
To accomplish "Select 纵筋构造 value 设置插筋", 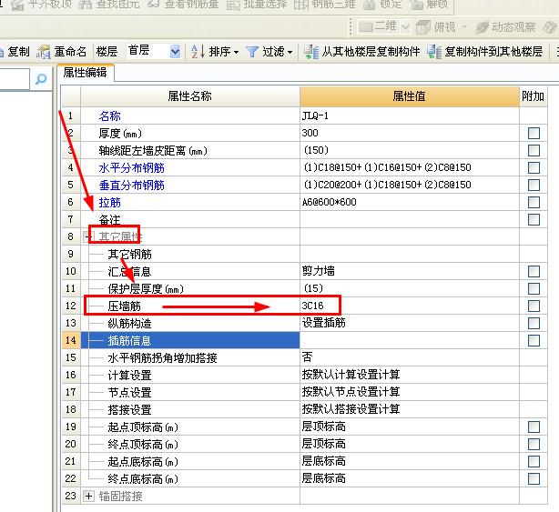I will (410, 323).
